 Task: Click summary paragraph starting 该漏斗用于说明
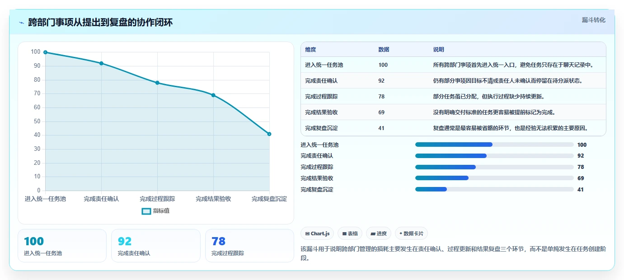[x=453, y=253]
